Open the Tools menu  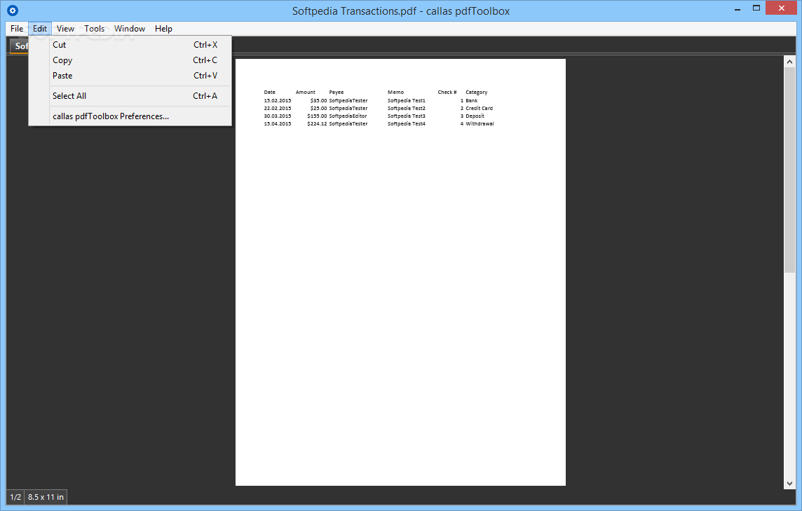(x=94, y=29)
